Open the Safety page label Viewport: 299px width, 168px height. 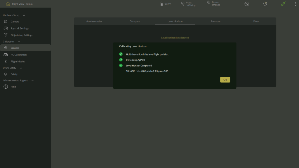14,74
